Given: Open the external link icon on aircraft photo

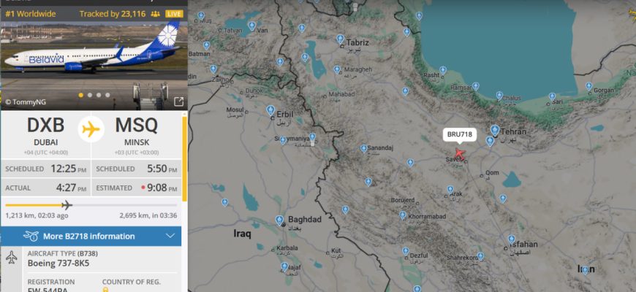Looking at the screenshot, I should coord(178,101).
